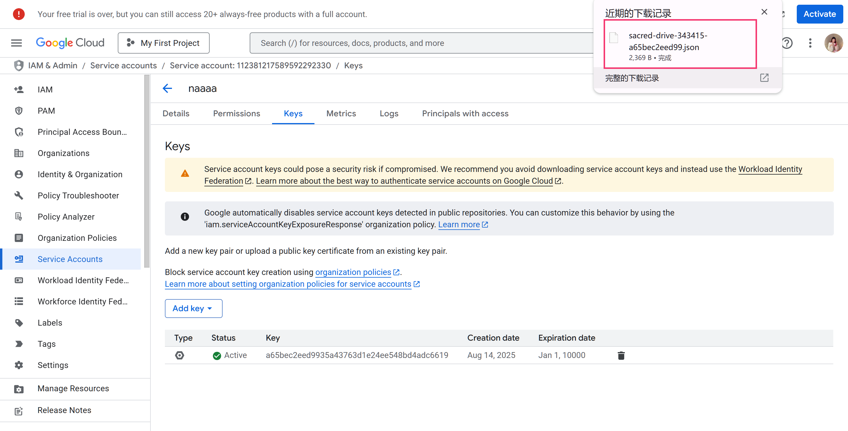Screen dimensions: 848x431
Task: Click the Active status cell
Action: [x=230, y=355]
